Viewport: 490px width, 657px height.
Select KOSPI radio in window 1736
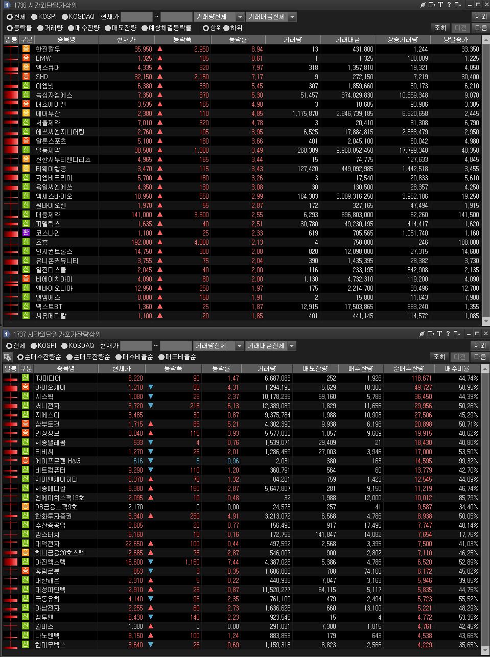(34, 17)
